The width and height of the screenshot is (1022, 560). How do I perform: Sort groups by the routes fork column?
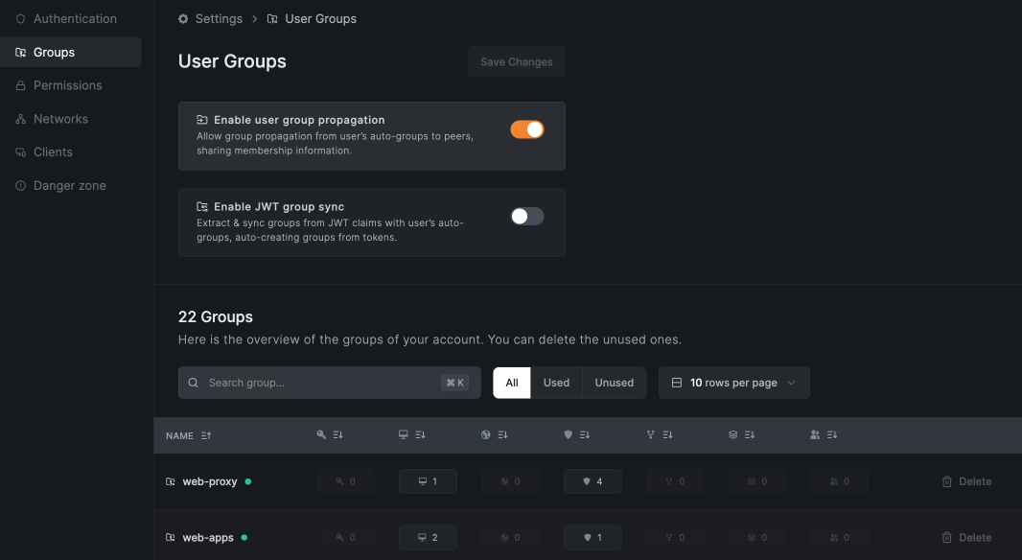[659, 435]
